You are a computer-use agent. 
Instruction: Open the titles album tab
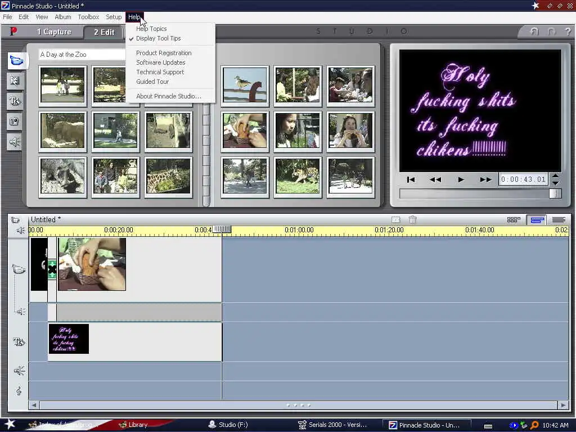pyautogui.click(x=15, y=101)
